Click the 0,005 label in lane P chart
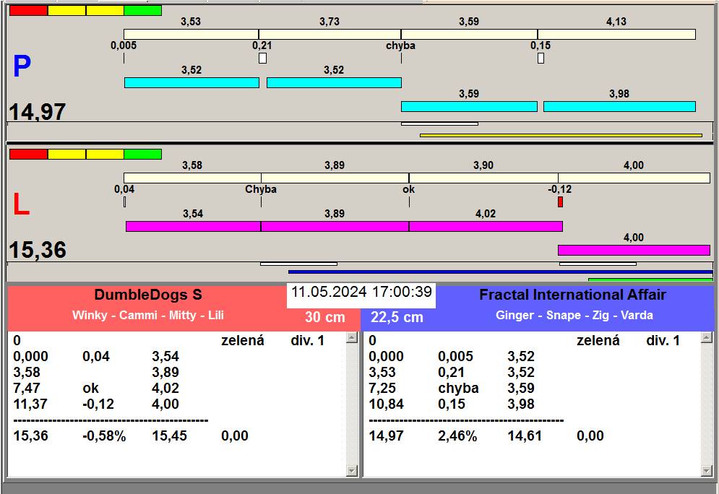This screenshot has width=719, height=494. [124, 45]
